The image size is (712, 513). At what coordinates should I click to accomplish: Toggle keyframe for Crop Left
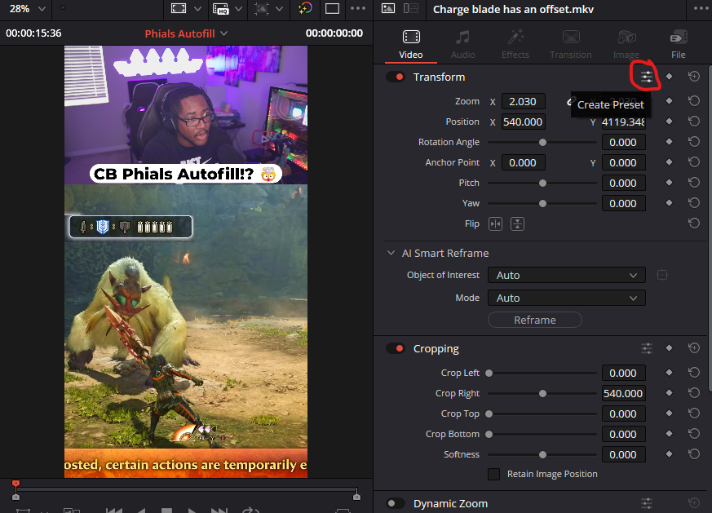click(669, 372)
